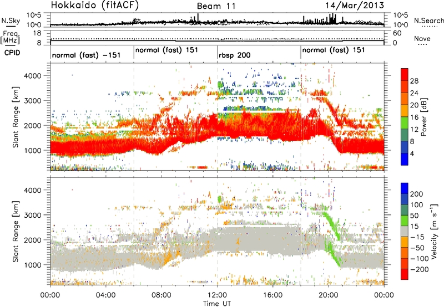Select the 'normal (fast) -151' CPID entry

tap(87, 55)
